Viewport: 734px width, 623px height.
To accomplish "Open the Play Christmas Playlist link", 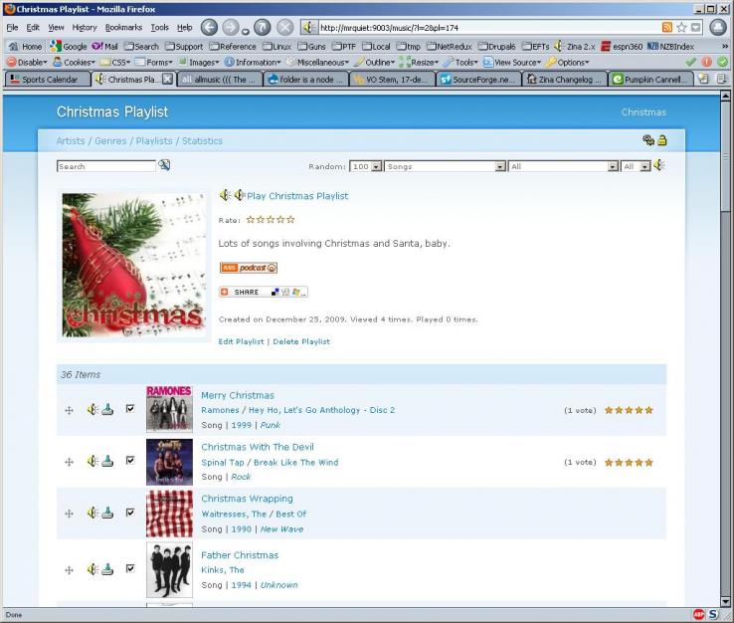I will [297, 196].
